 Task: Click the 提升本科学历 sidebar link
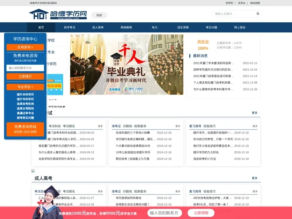[x=25, y=94]
